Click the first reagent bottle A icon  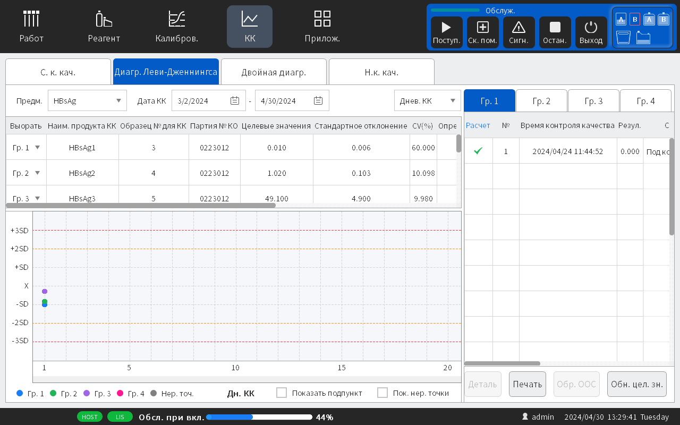click(621, 19)
